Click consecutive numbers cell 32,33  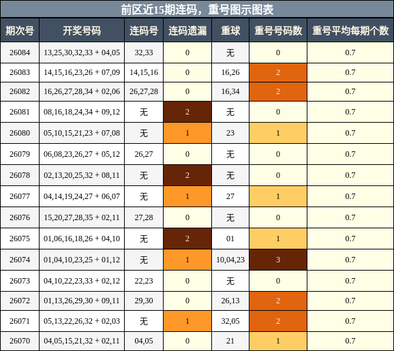point(144,52)
